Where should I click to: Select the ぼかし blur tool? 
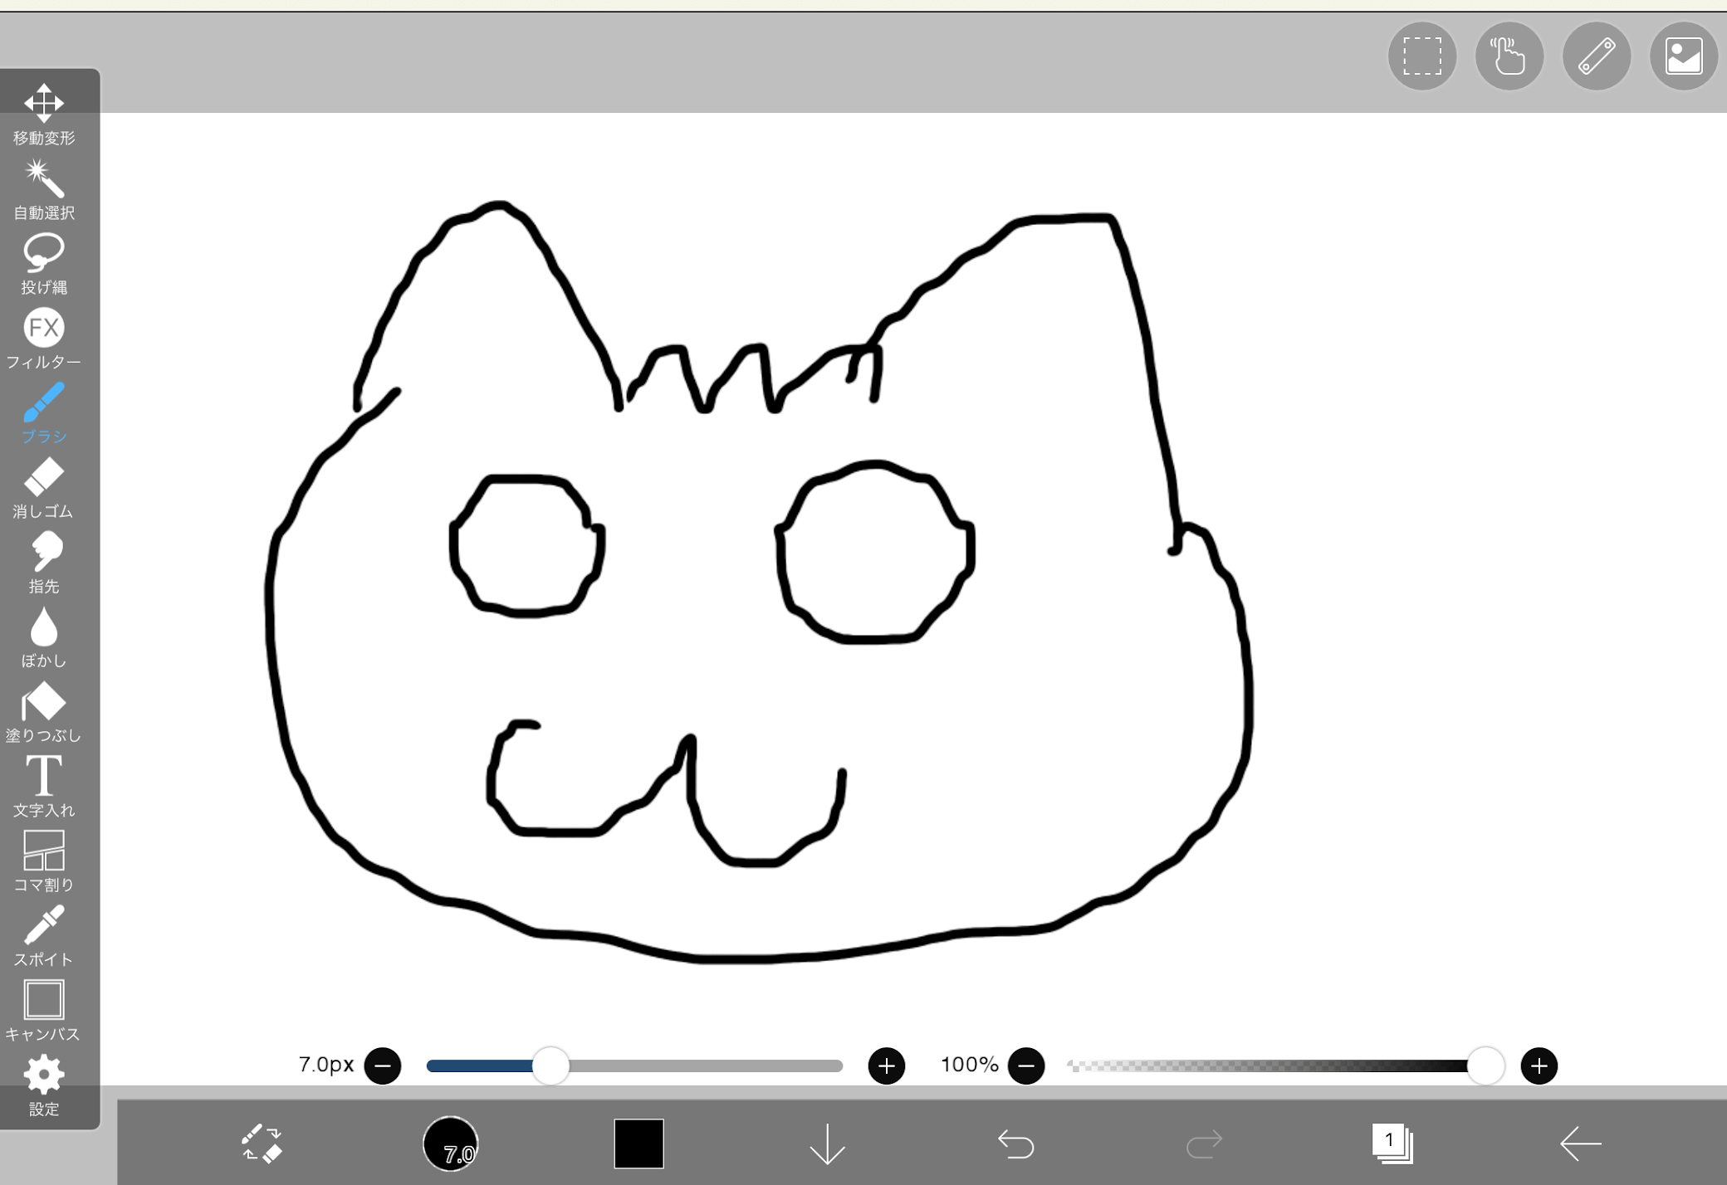point(44,637)
